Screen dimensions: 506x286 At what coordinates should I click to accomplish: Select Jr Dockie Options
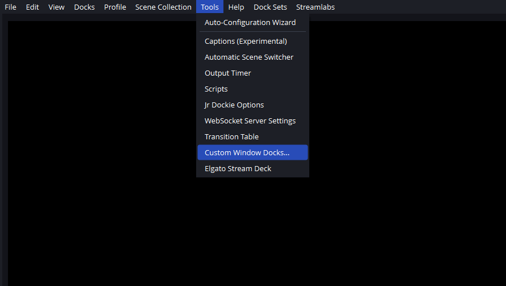tap(234, 105)
